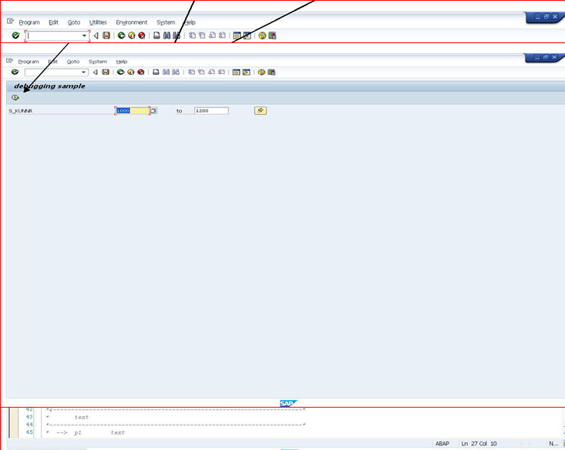Click Ln 27 Col 10 status bar entry
The width and height of the screenshot is (565, 450).
(479, 444)
